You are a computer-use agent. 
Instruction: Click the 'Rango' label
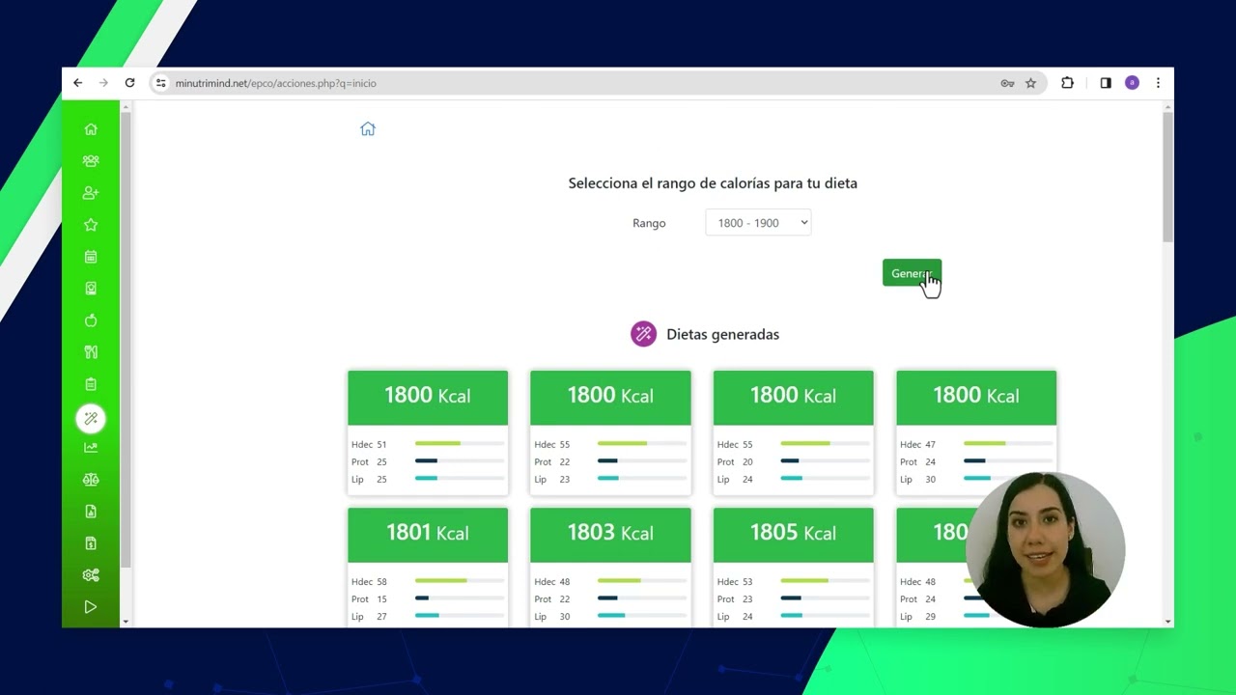[649, 223]
